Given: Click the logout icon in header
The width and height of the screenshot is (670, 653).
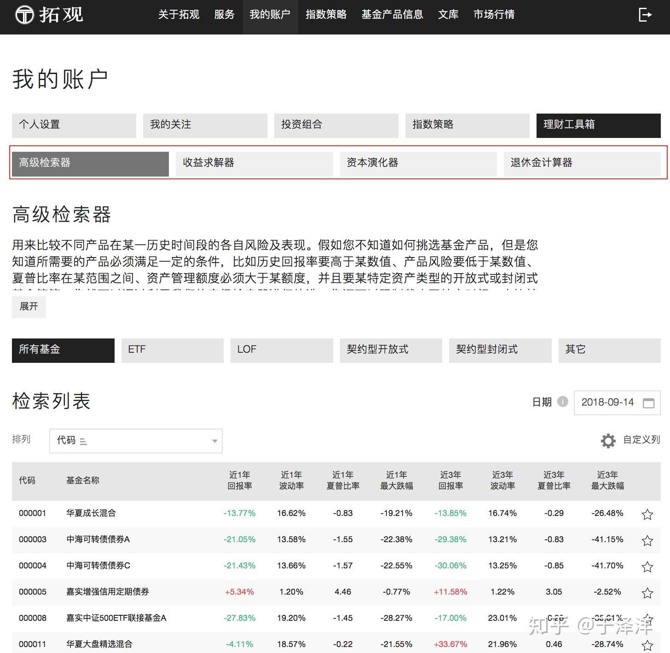Looking at the screenshot, I should (645, 15).
